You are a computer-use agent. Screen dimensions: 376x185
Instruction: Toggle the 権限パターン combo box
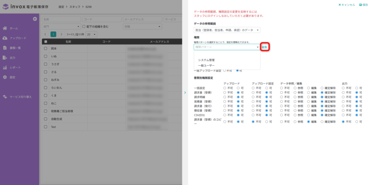(227, 47)
